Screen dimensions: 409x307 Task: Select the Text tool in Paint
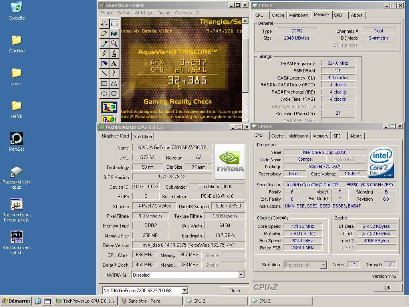click(x=114, y=63)
